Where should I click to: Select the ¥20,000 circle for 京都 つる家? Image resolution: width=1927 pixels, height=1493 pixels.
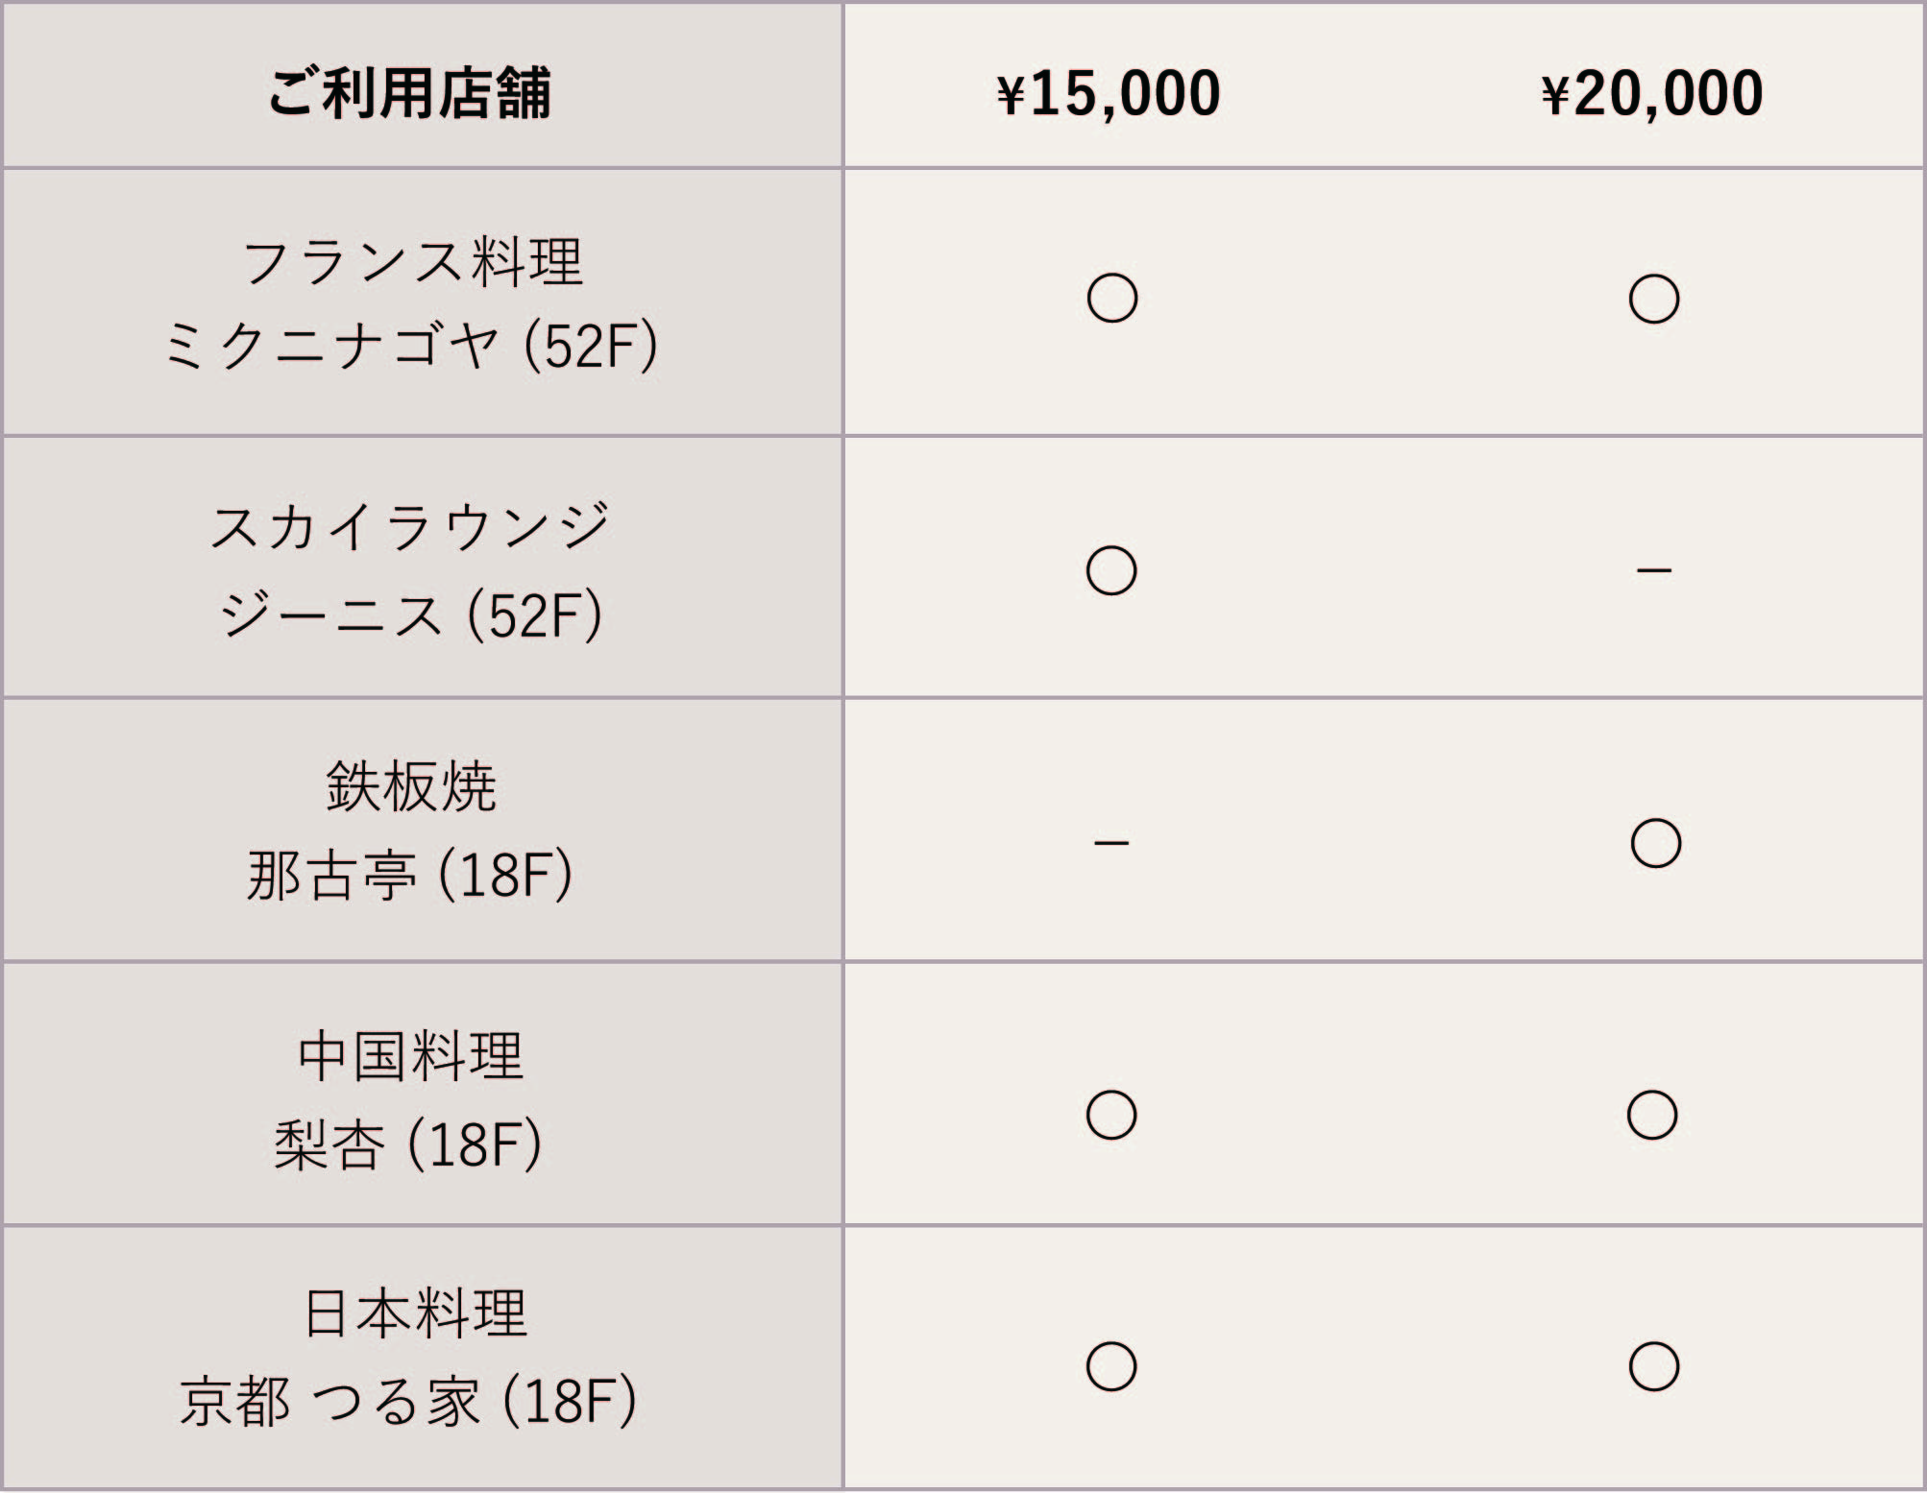point(1653,1366)
